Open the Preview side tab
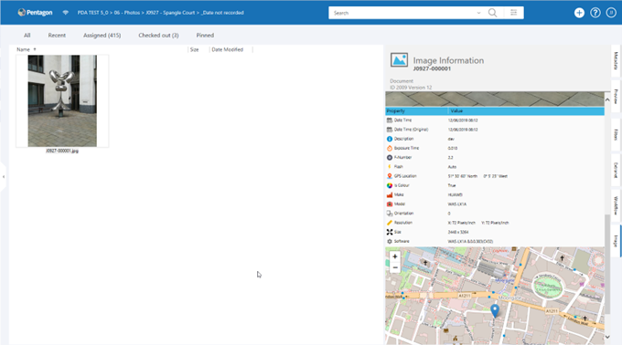Screen dimensions: 622x345 (x=616, y=97)
